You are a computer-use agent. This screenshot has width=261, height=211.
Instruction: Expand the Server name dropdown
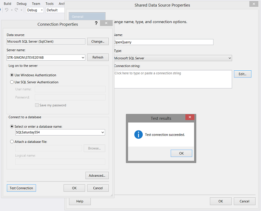tap(83, 58)
